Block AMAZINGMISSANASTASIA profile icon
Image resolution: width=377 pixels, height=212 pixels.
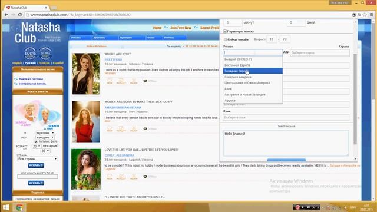[x=134, y=129]
